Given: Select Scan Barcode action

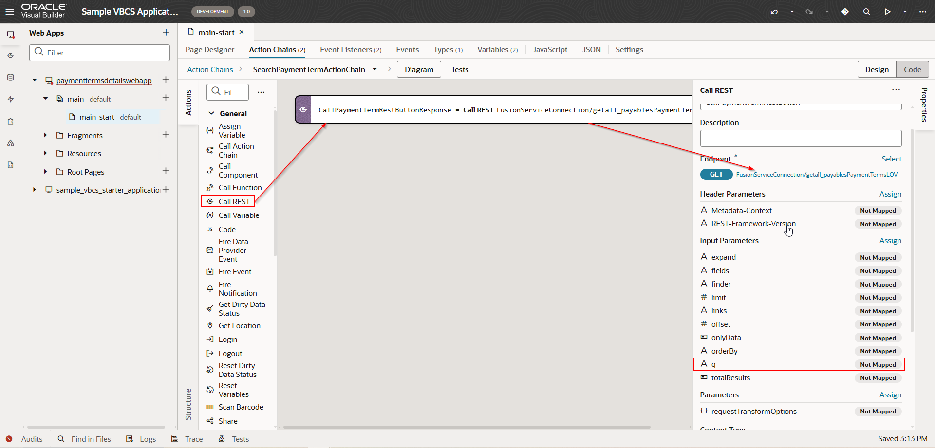Looking at the screenshot, I should coord(235,407).
